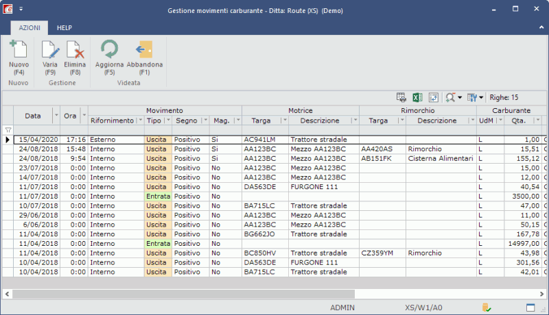Open the Mag. column filter dropdown

238,120
